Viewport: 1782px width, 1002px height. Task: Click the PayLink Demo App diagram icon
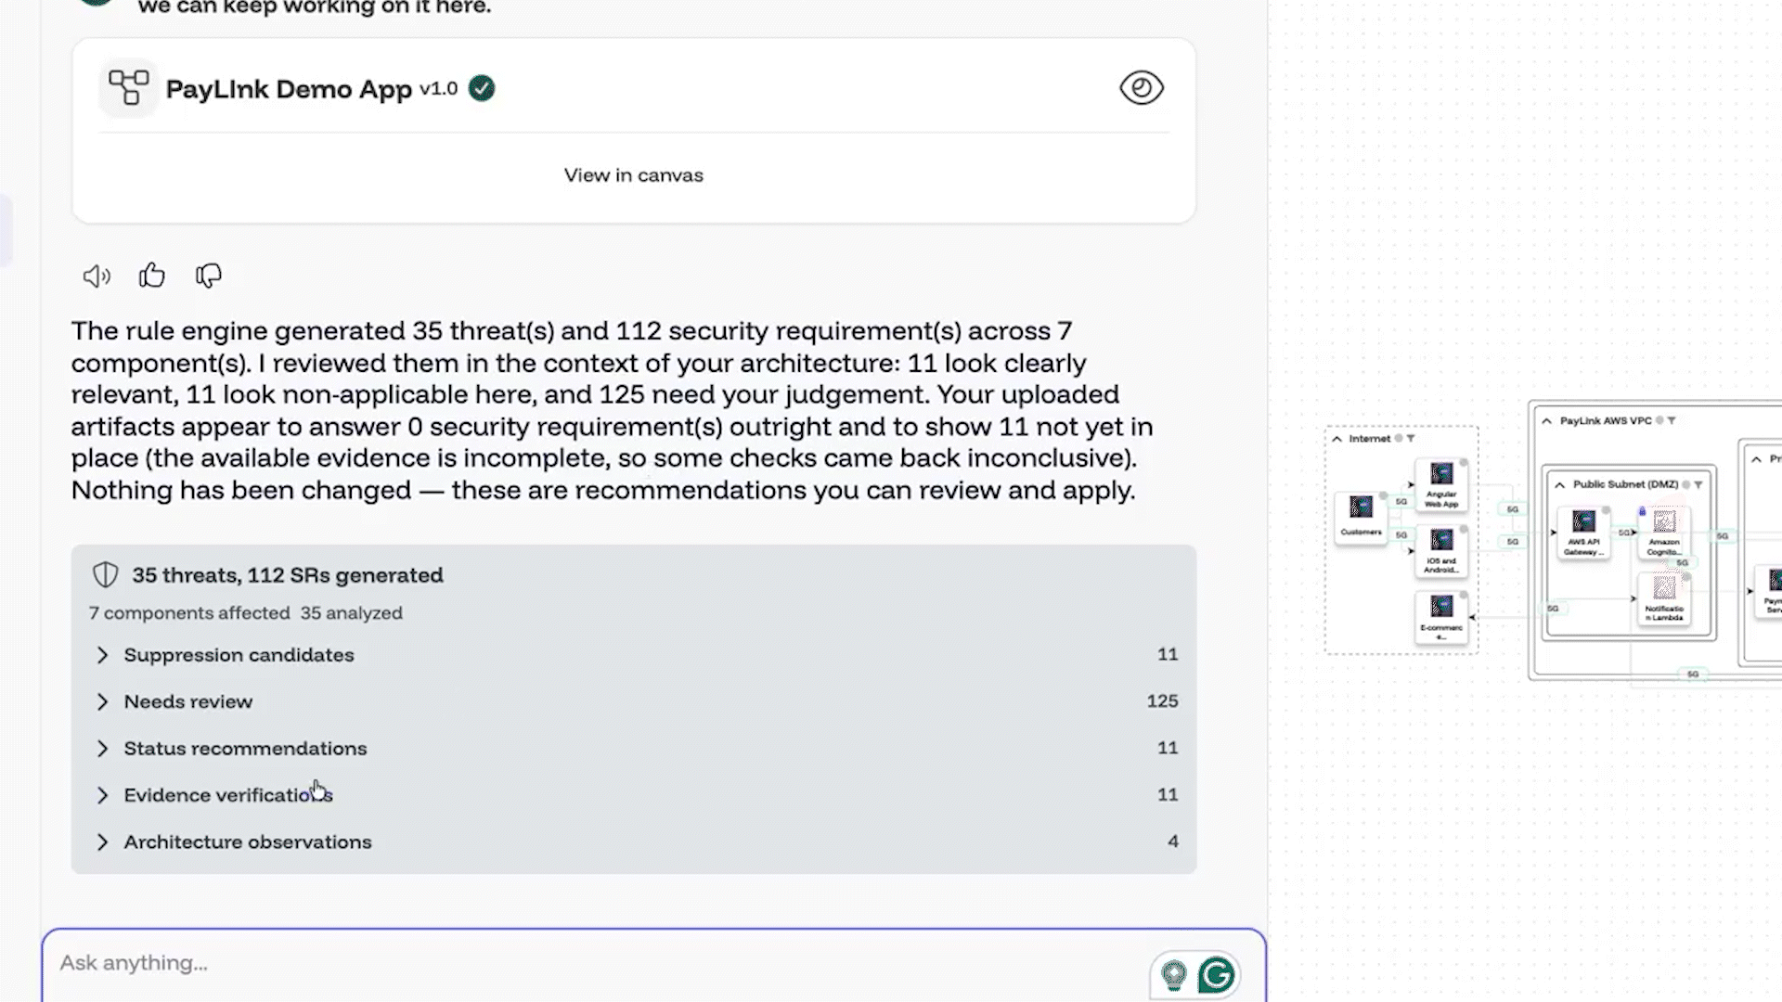[x=129, y=88]
